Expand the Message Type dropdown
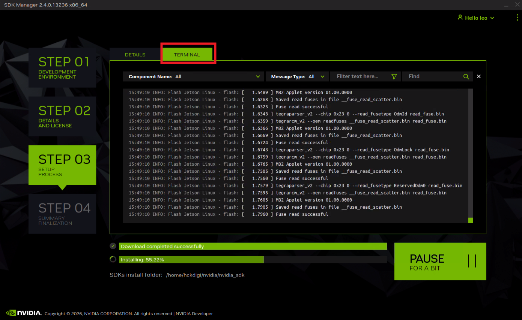Screen dimensions: 522x320 click(297, 76)
